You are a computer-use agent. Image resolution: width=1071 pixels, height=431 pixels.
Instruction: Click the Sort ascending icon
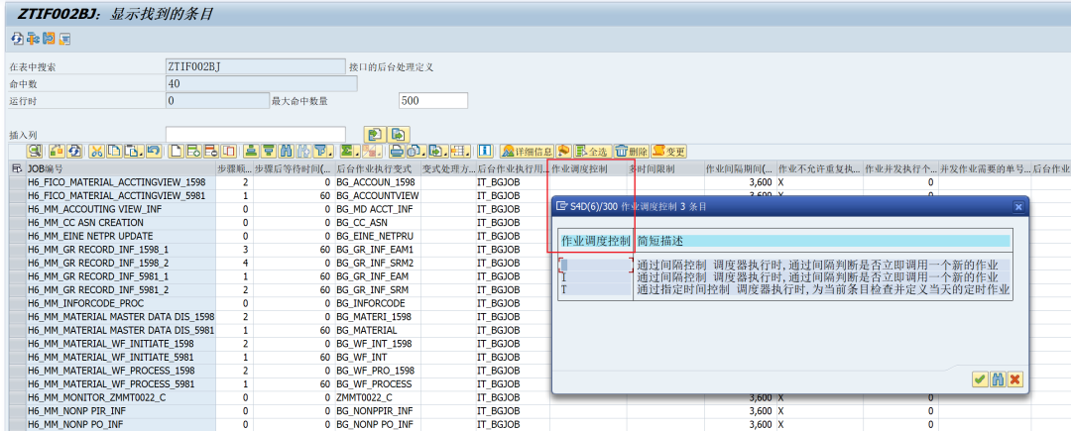click(251, 151)
